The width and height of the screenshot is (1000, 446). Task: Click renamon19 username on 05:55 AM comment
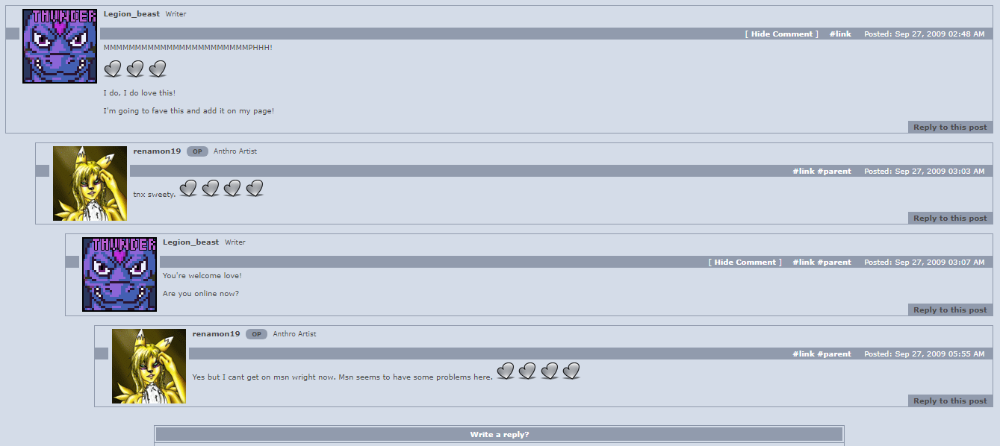pos(216,334)
